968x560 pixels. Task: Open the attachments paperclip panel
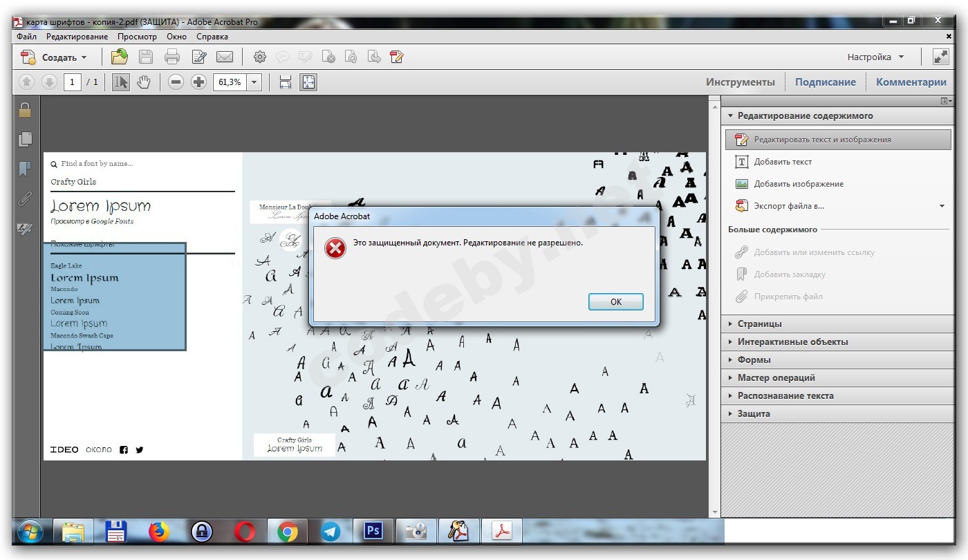coord(25,199)
